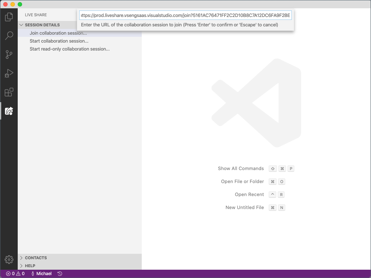Click the Michael Live Share status item
This screenshot has height=278, width=371.
tap(42, 274)
